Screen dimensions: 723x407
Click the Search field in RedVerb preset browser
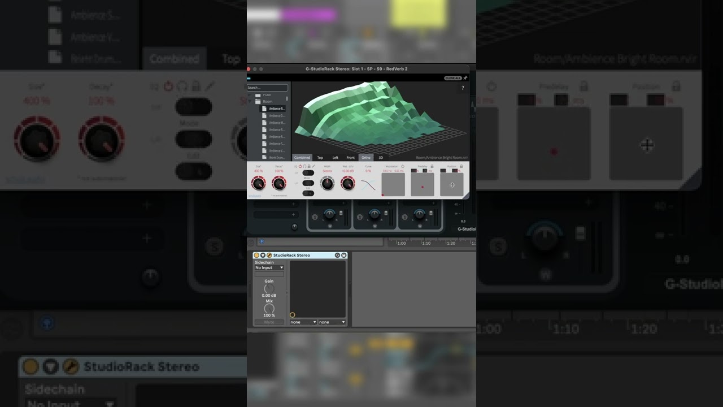coord(267,88)
